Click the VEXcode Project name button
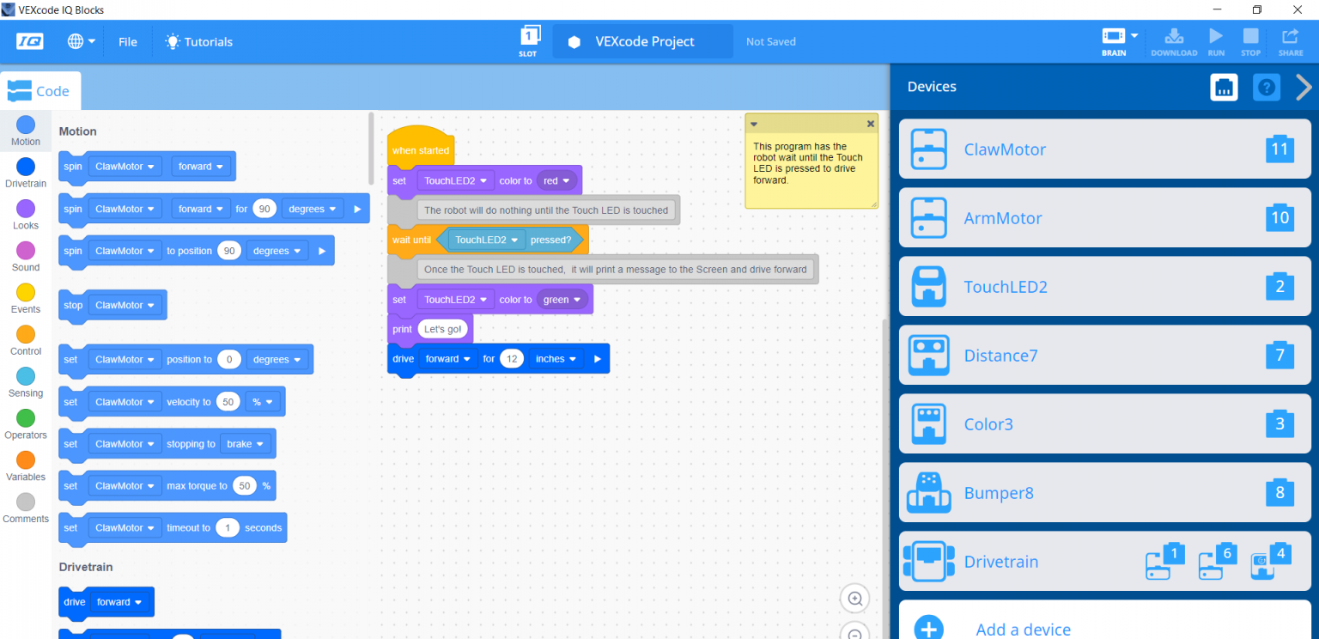This screenshot has height=639, width=1319. (x=642, y=41)
